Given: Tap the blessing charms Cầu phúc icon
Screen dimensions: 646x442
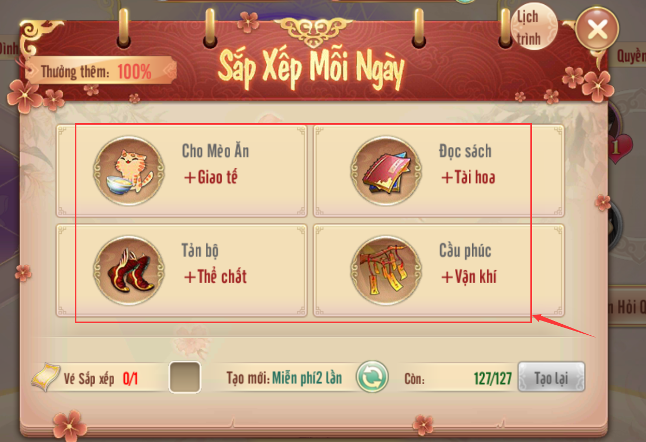Looking at the screenshot, I should pyautogui.click(x=386, y=270).
